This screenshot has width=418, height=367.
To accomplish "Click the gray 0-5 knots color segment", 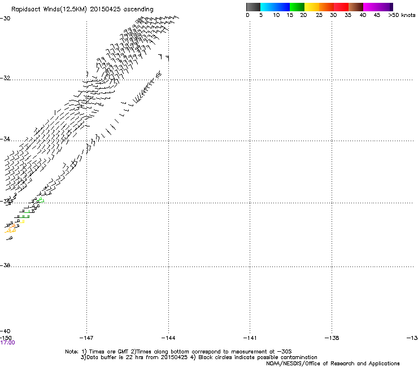I will coord(253,7).
